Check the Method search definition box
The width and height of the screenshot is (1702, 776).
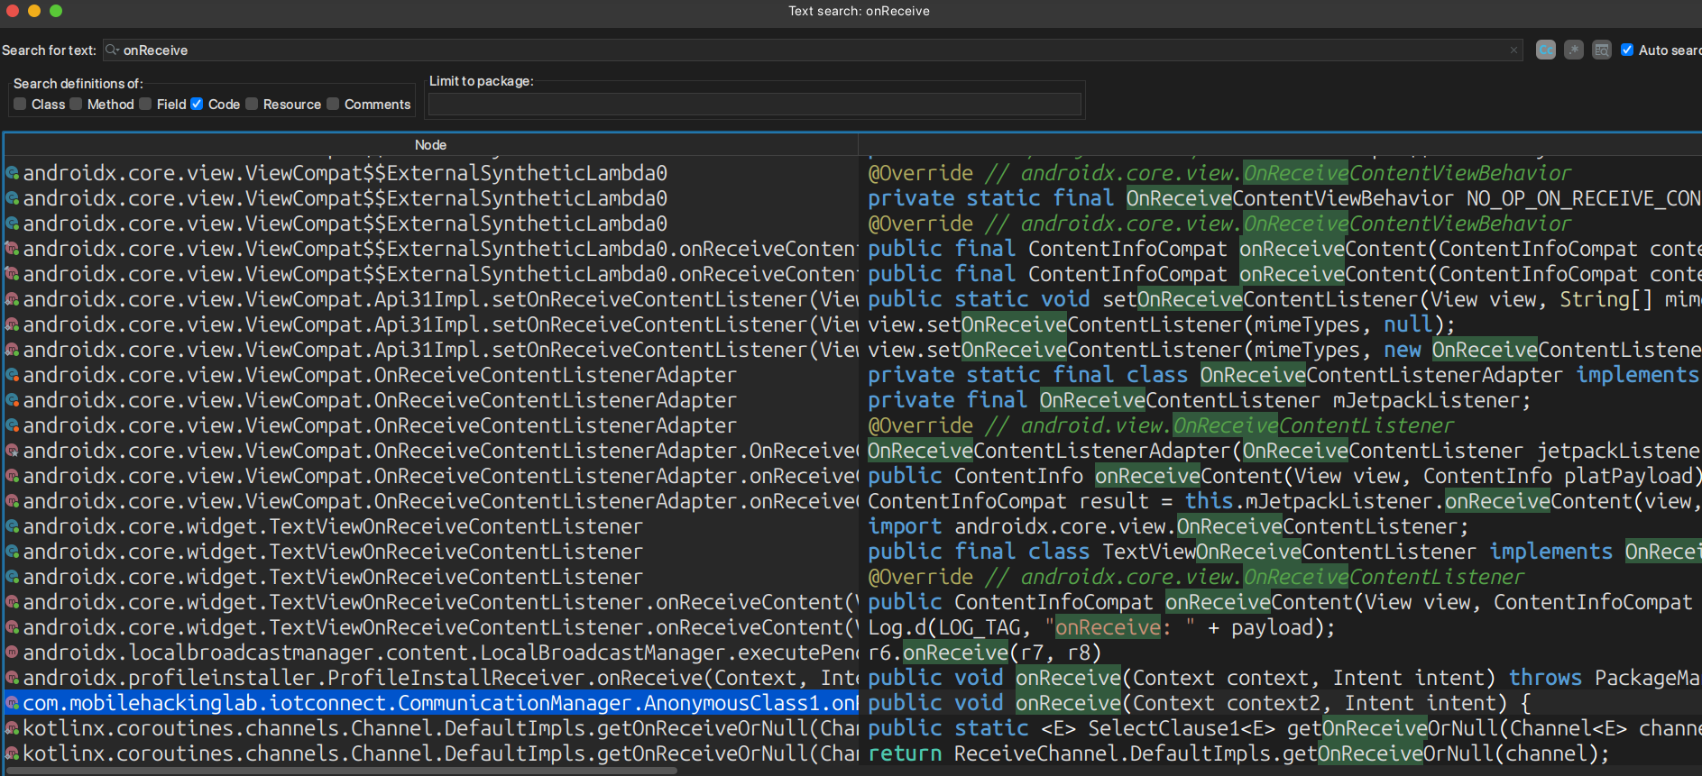[76, 105]
